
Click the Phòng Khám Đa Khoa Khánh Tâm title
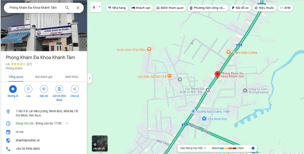[40, 57]
